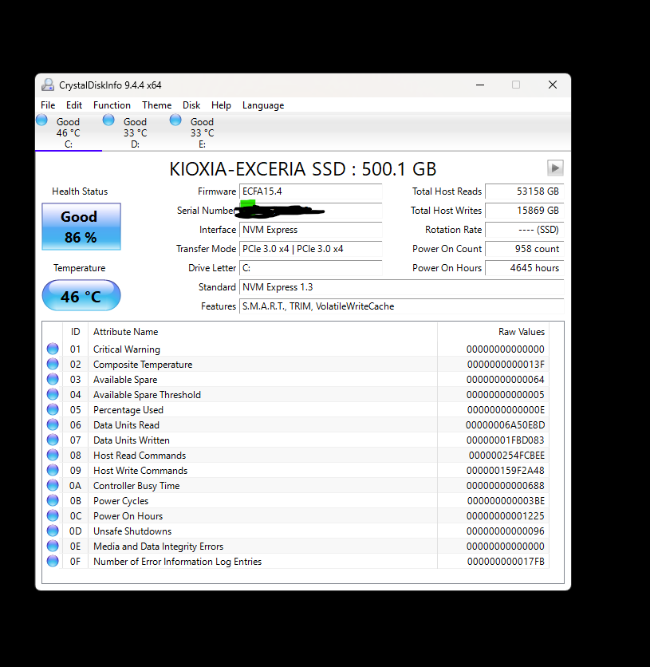Viewport: 650px width, 667px height.
Task: Click the Composite Temperature status icon
Action: pyautogui.click(x=53, y=364)
